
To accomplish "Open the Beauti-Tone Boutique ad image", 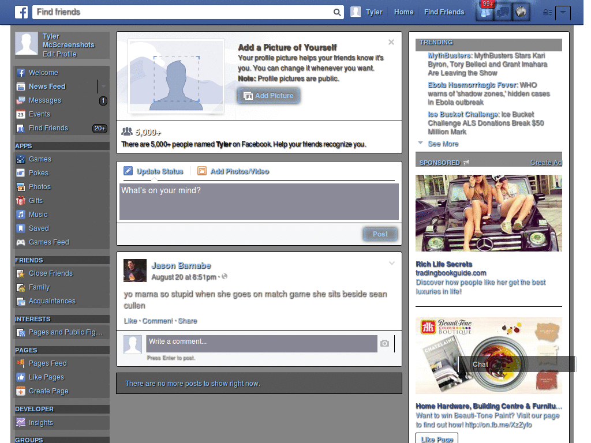I will click(489, 355).
